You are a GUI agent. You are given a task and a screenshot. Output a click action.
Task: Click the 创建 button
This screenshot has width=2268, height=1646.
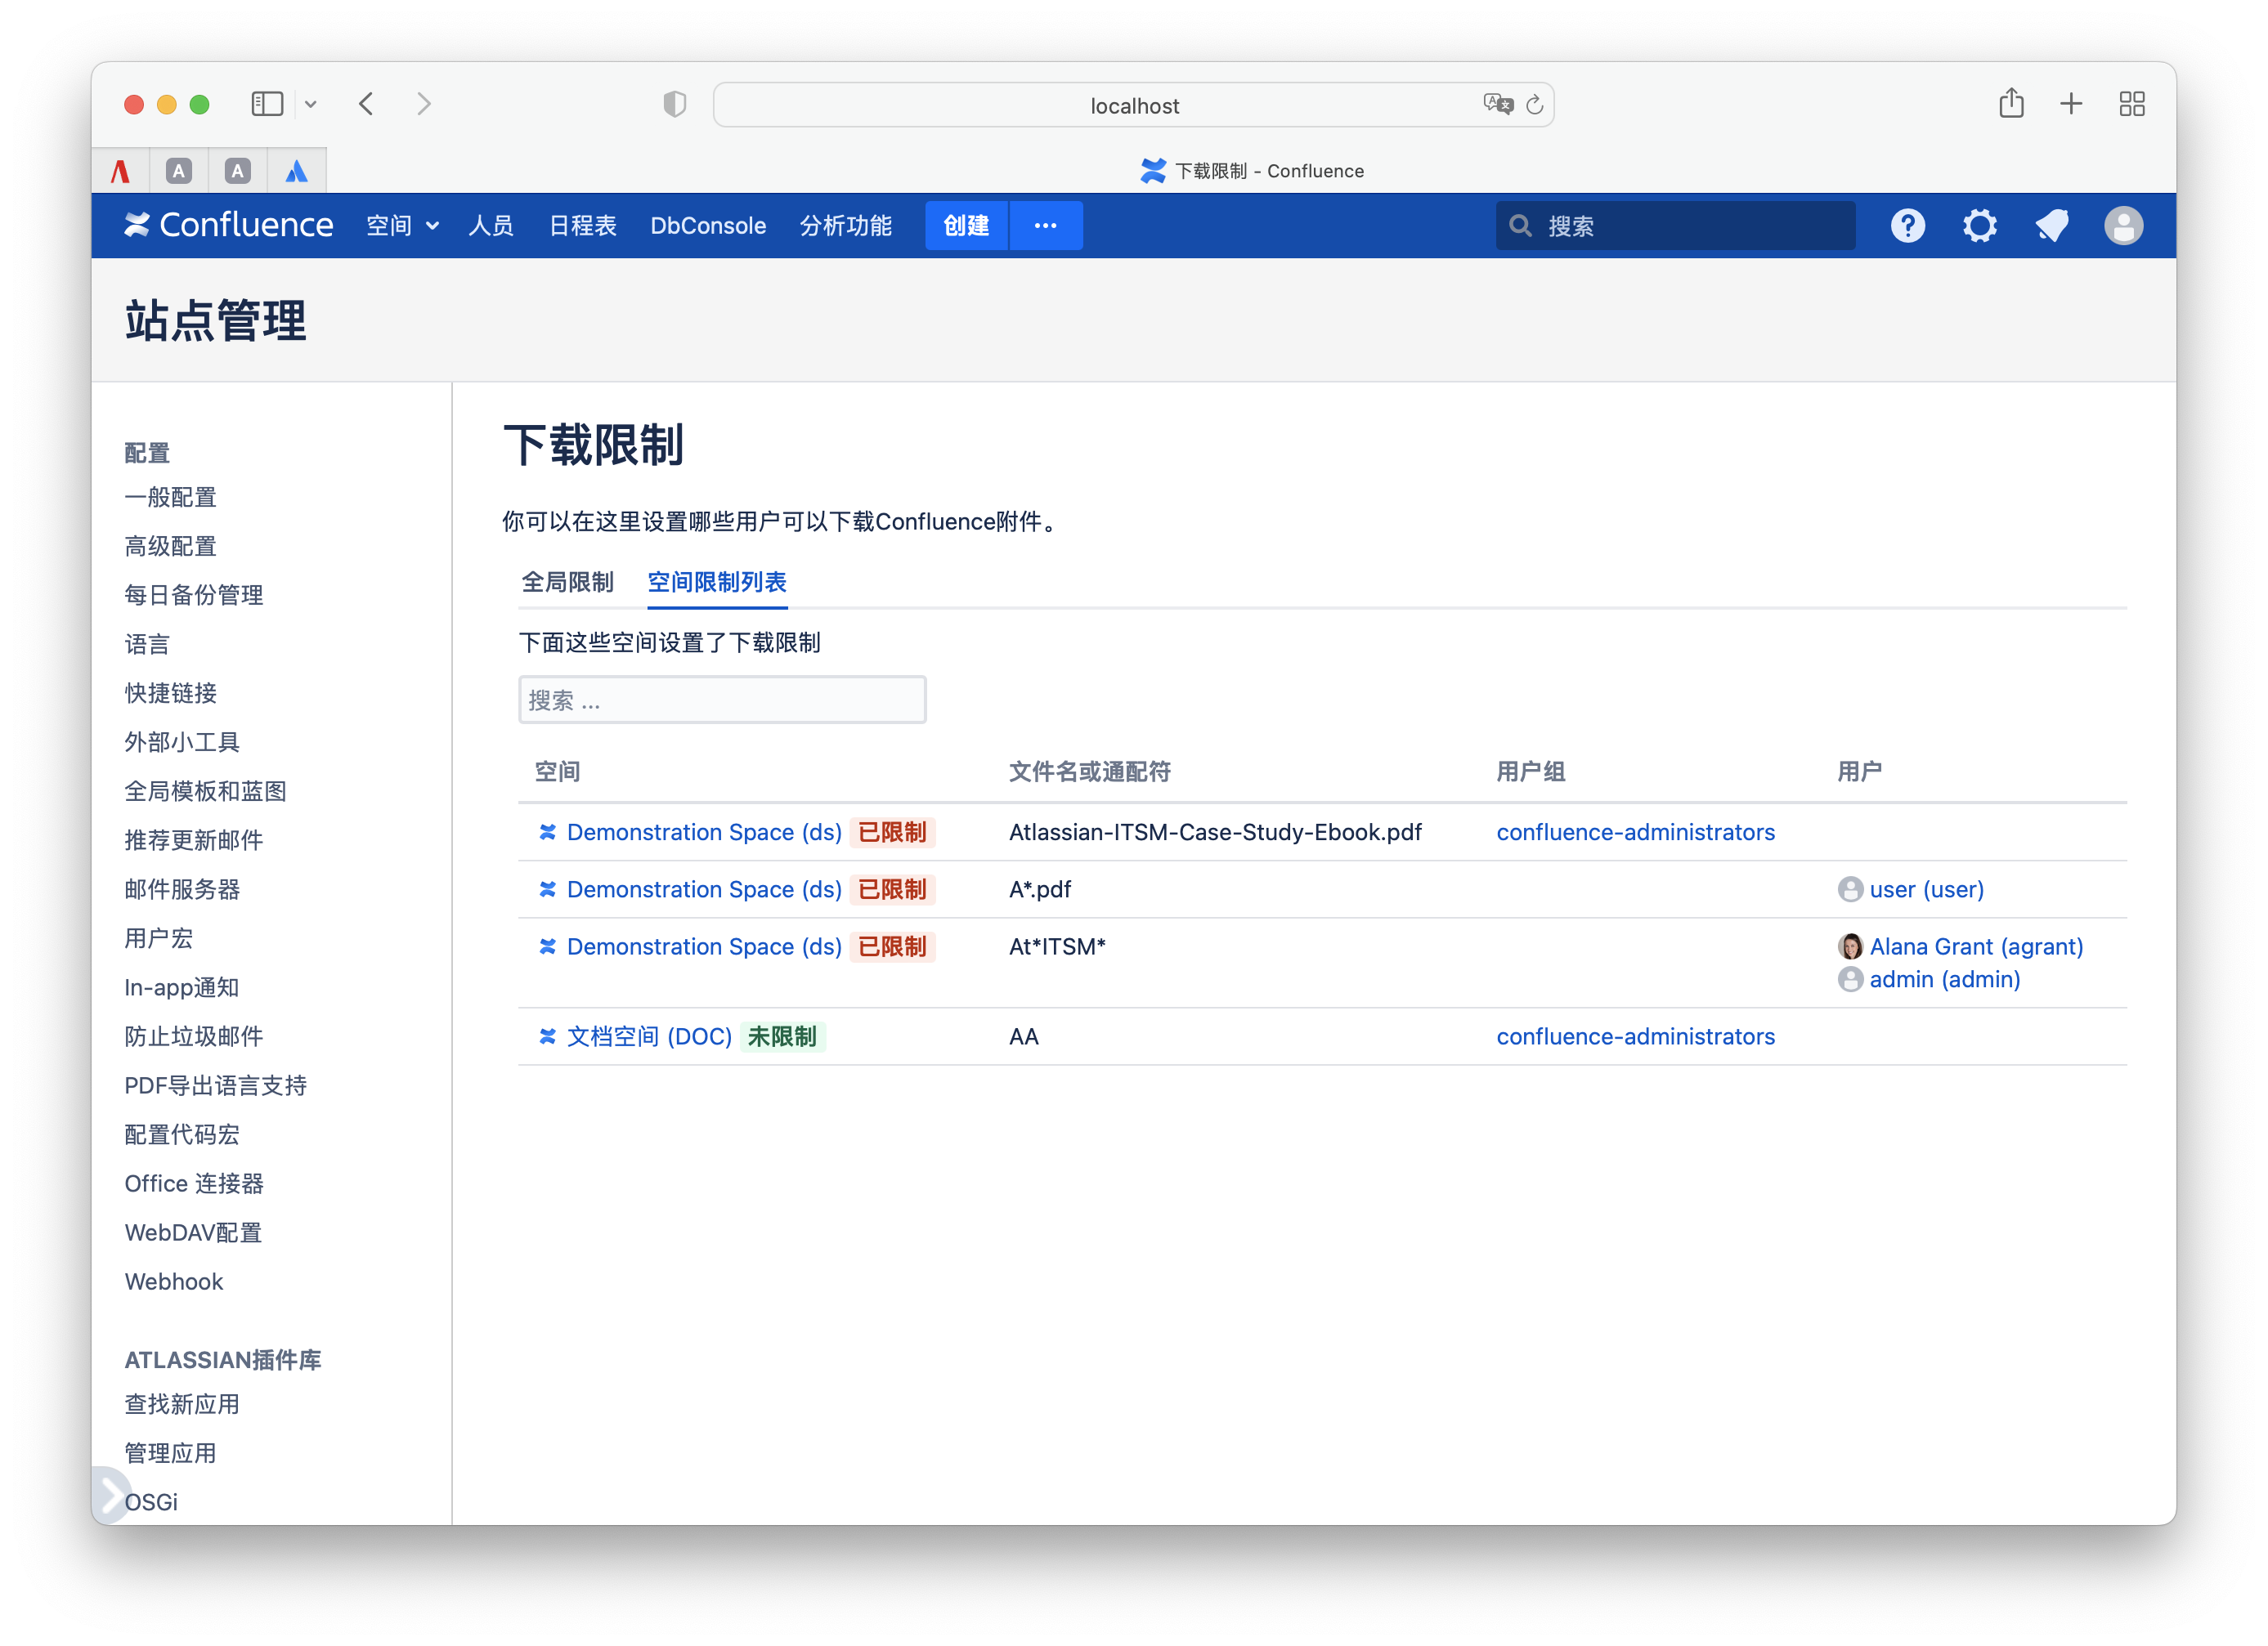pyautogui.click(x=966, y=226)
